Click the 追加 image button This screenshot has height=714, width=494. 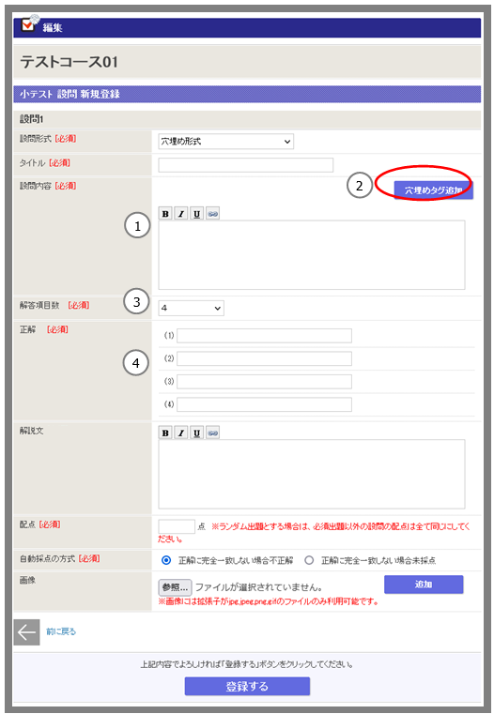(x=424, y=585)
